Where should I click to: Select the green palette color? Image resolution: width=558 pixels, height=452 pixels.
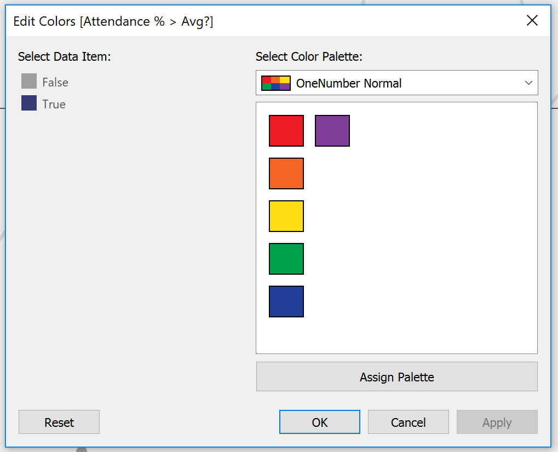(x=286, y=258)
